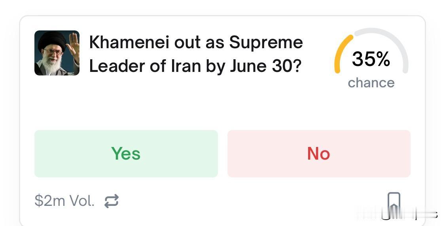Bookmark the Khamenei market card

point(394,202)
